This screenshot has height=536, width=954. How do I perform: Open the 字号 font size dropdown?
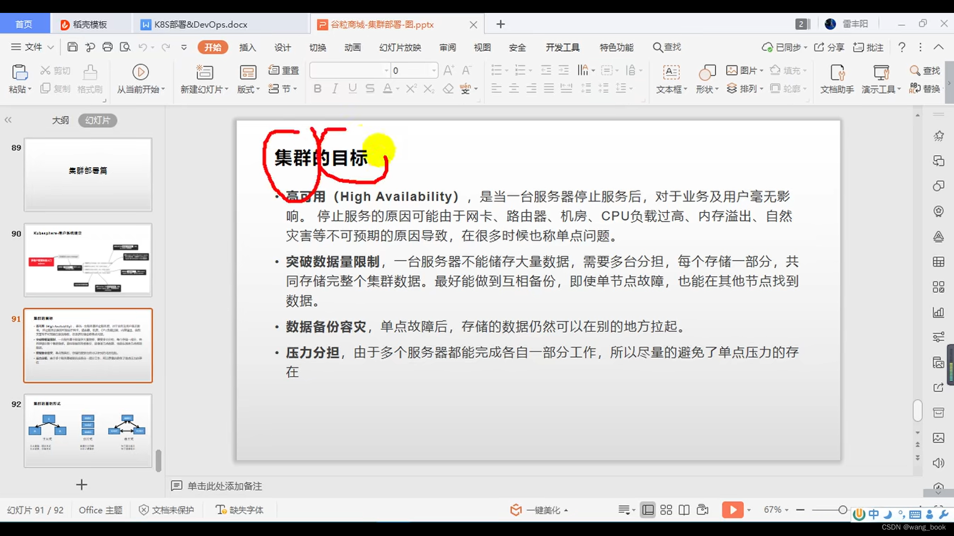pyautogui.click(x=432, y=70)
